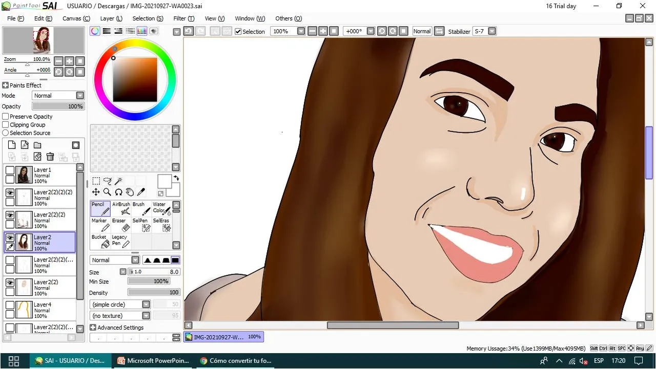Image resolution: width=656 pixels, height=369 pixels.
Task: Select the Water Color tool
Action: pyautogui.click(x=161, y=208)
